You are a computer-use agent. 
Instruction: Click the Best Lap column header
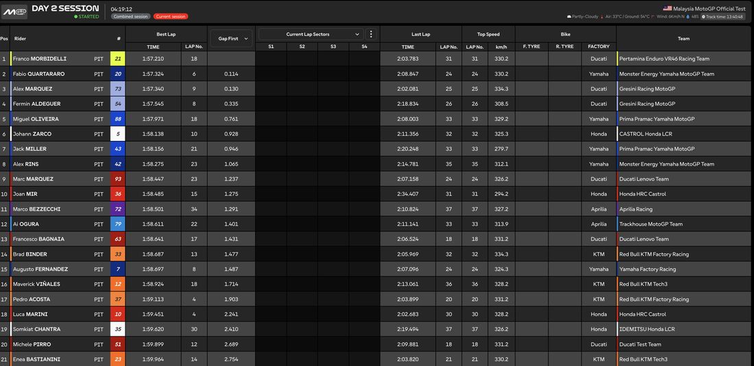167,34
